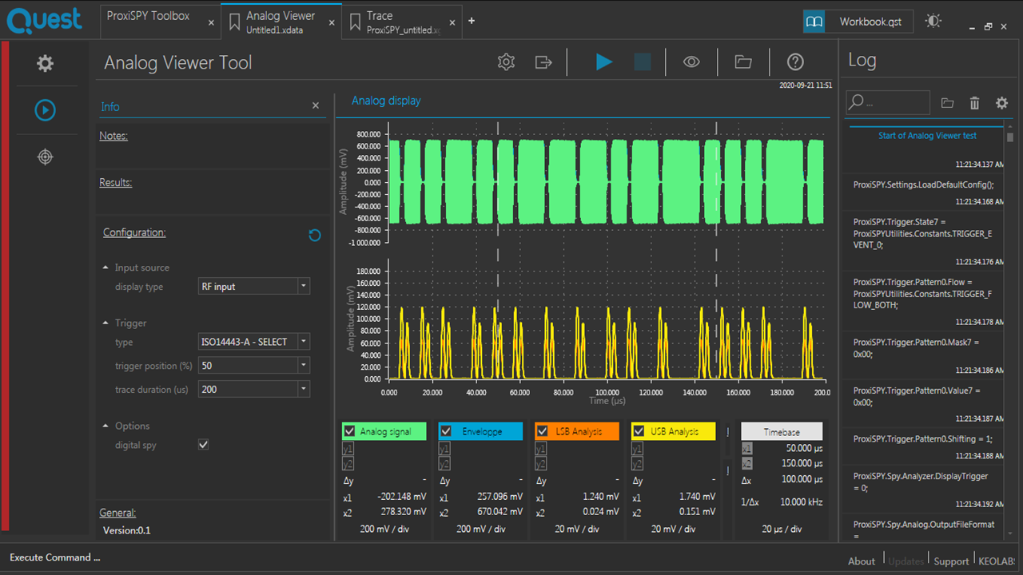Viewport: 1023px width, 575px height.
Task: Add a new tab with plus icon
Action: tap(472, 21)
